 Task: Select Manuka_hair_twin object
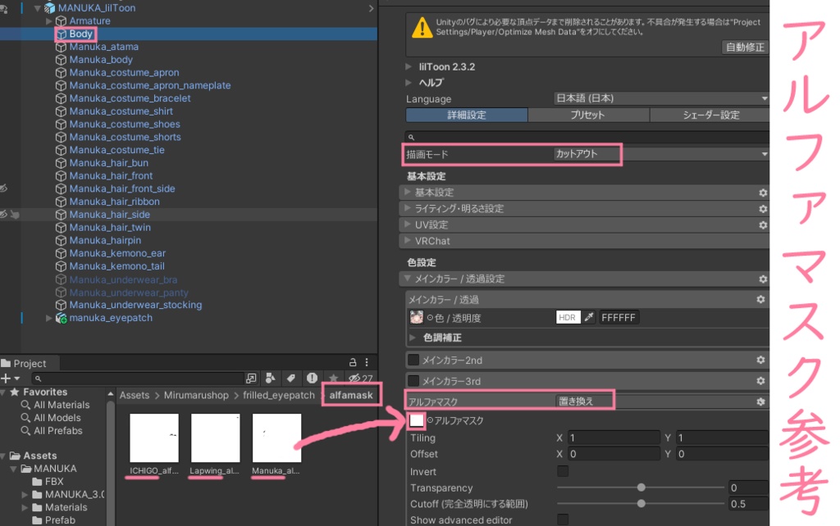110,228
